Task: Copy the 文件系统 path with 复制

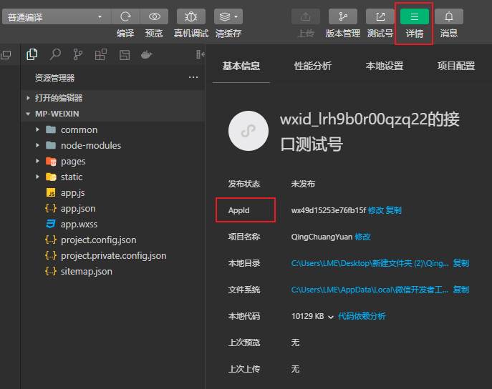Action: [x=461, y=290]
